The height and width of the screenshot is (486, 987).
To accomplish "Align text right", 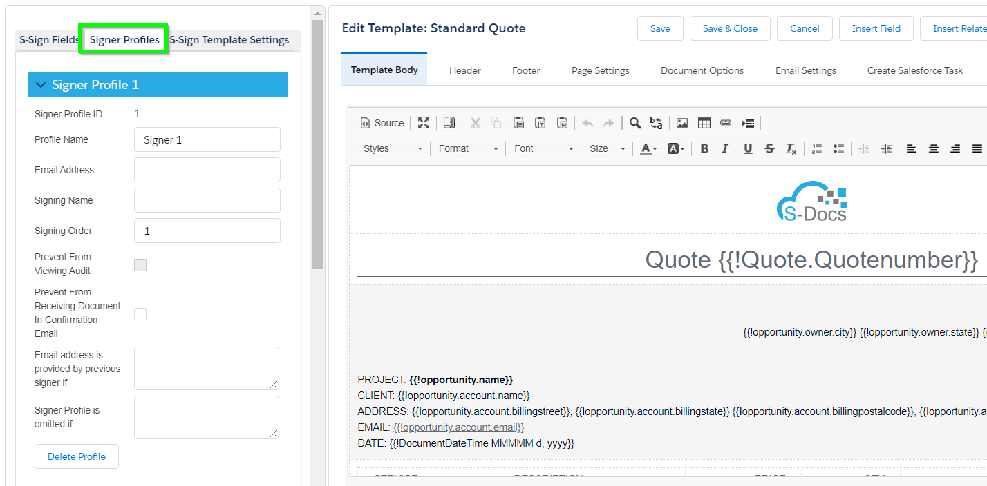I will coord(956,148).
